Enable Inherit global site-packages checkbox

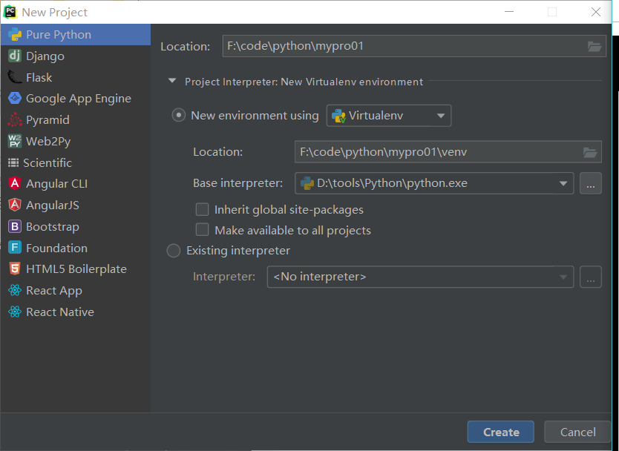click(x=202, y=209)
